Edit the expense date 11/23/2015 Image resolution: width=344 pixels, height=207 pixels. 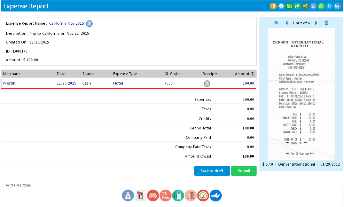click(x=67, y=83)
